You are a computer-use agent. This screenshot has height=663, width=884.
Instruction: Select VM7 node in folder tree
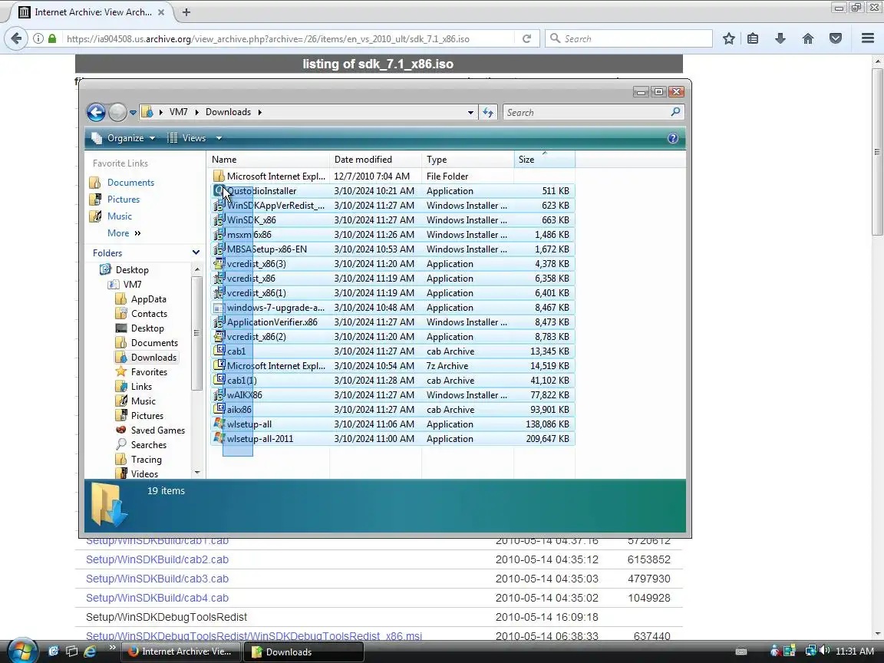133,285
